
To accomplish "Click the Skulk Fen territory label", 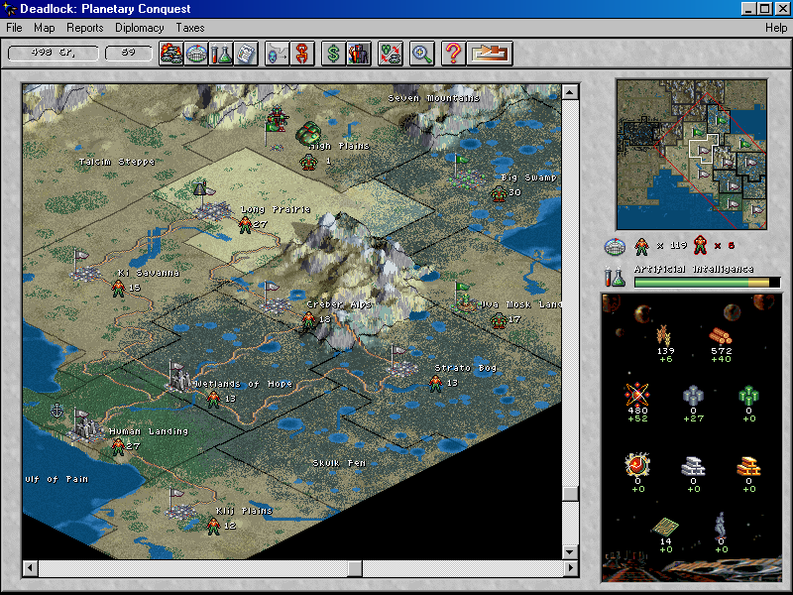I will click(339, 463).
